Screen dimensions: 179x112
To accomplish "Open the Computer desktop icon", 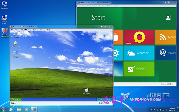I will point(4,5).
